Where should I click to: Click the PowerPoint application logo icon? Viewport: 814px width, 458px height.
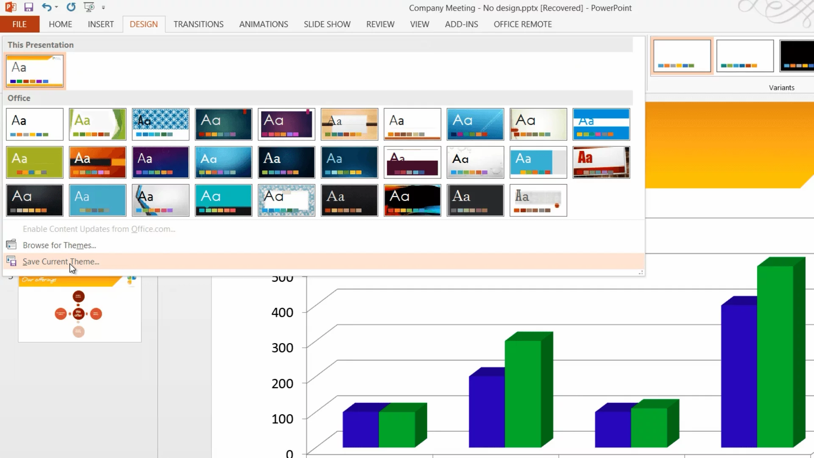click(x=11, y=7)
